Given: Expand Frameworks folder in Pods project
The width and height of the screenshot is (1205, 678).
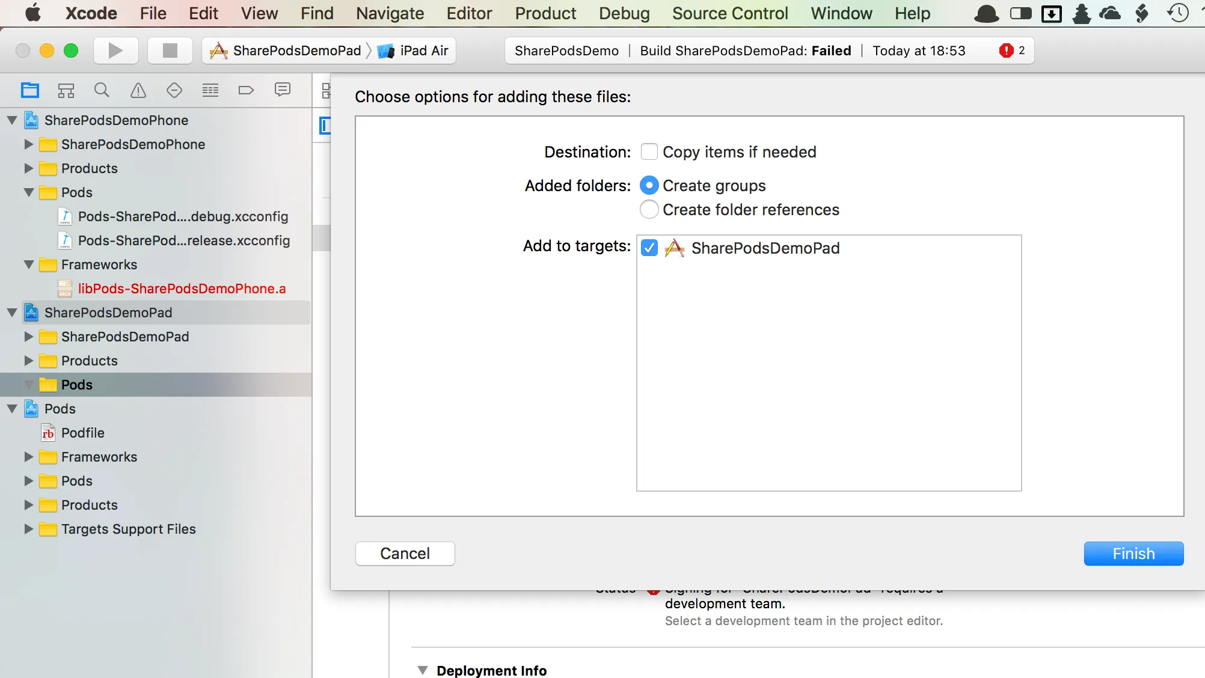Looking at the screenshot, I should pos(28,457).
